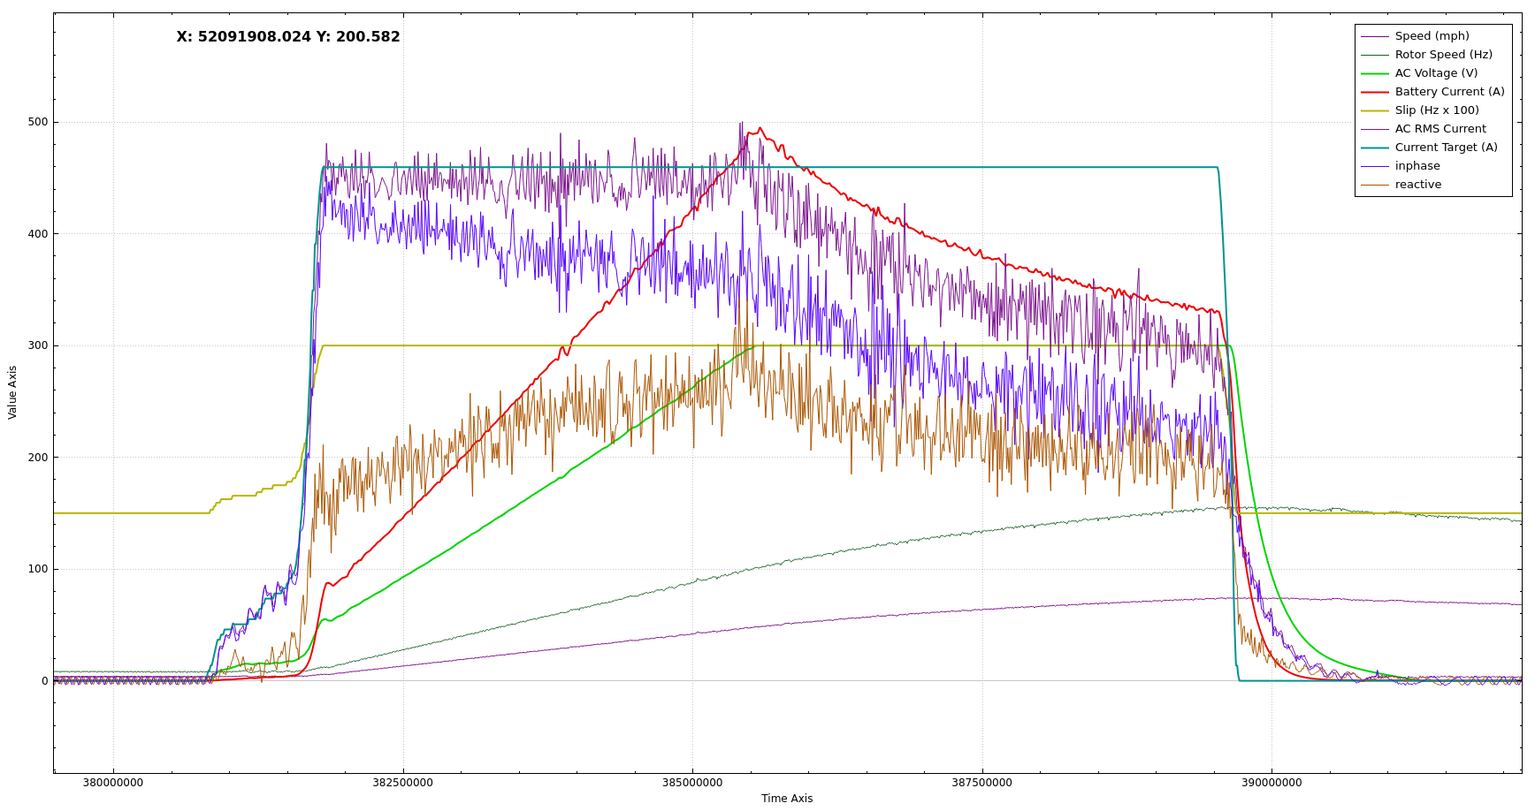Click the Time Axis title

[x=787, y=799]
